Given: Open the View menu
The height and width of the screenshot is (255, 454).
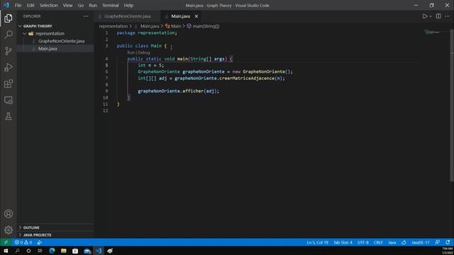Looking at the screenshot, I should click(x=68, y=5).
